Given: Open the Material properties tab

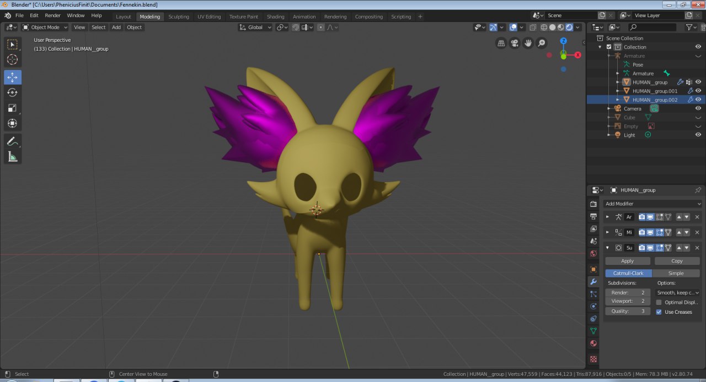Looking at the screenshot, I should [593, 343].
